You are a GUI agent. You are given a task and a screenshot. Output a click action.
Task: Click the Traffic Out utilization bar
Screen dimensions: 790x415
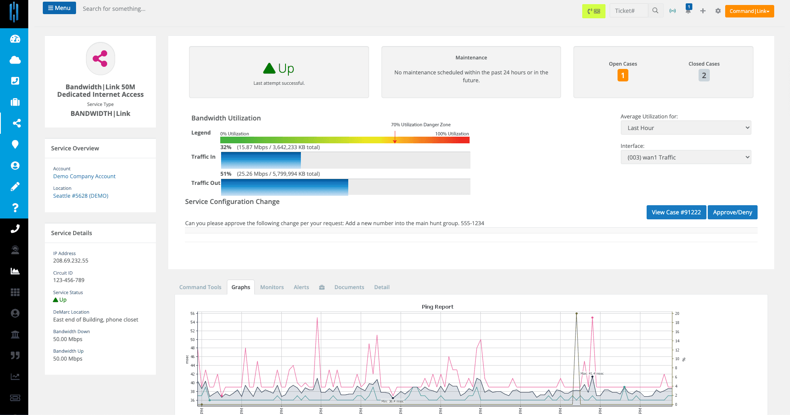[x=345, y=187]
